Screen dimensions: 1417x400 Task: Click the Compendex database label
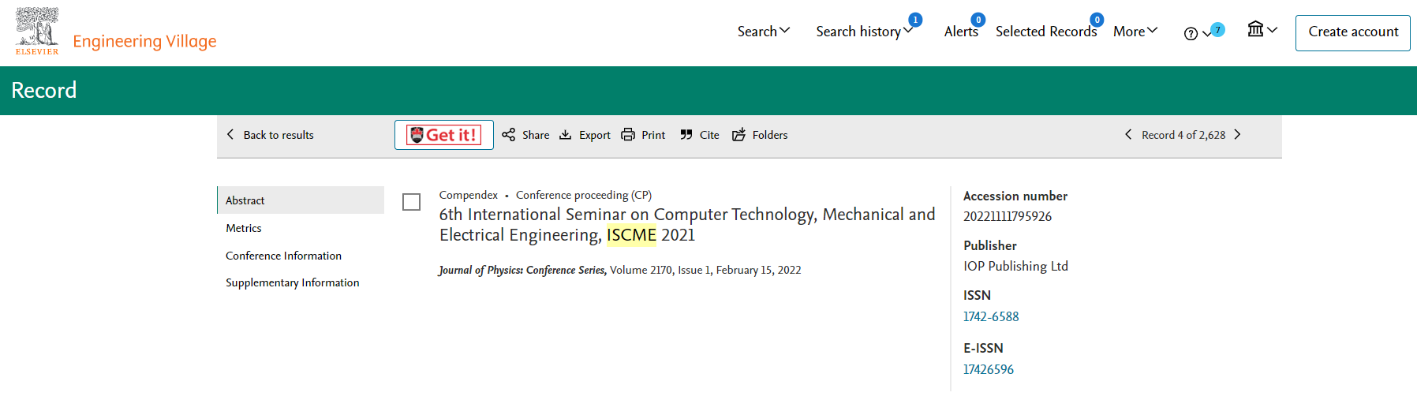click(x=469, y=195)
